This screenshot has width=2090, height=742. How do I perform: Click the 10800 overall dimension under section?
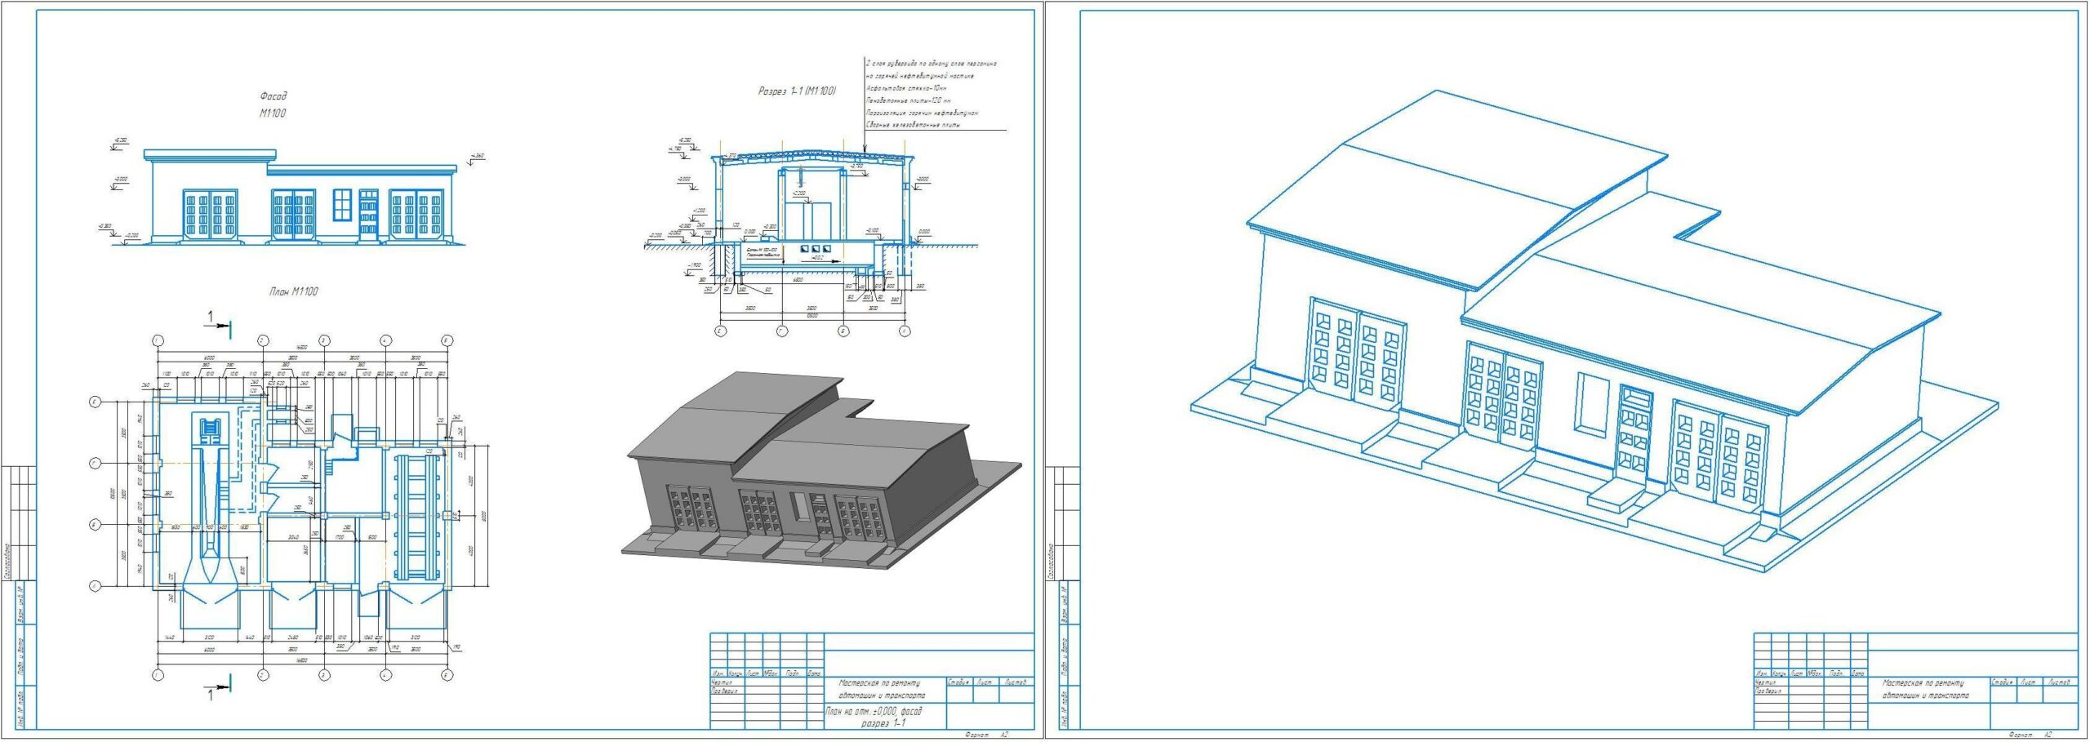812,315
